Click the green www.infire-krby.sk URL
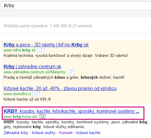The image size is (151, 138). (x=20, y=50)
